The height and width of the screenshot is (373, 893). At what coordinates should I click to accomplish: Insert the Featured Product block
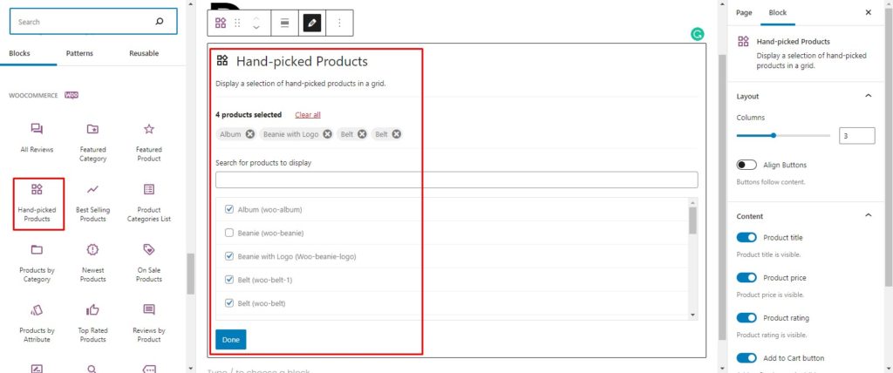point(148,142)
